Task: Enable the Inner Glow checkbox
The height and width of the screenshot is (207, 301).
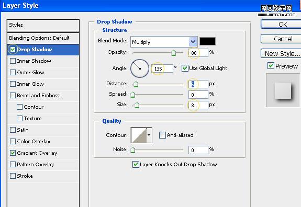Action: click(13, 84)
